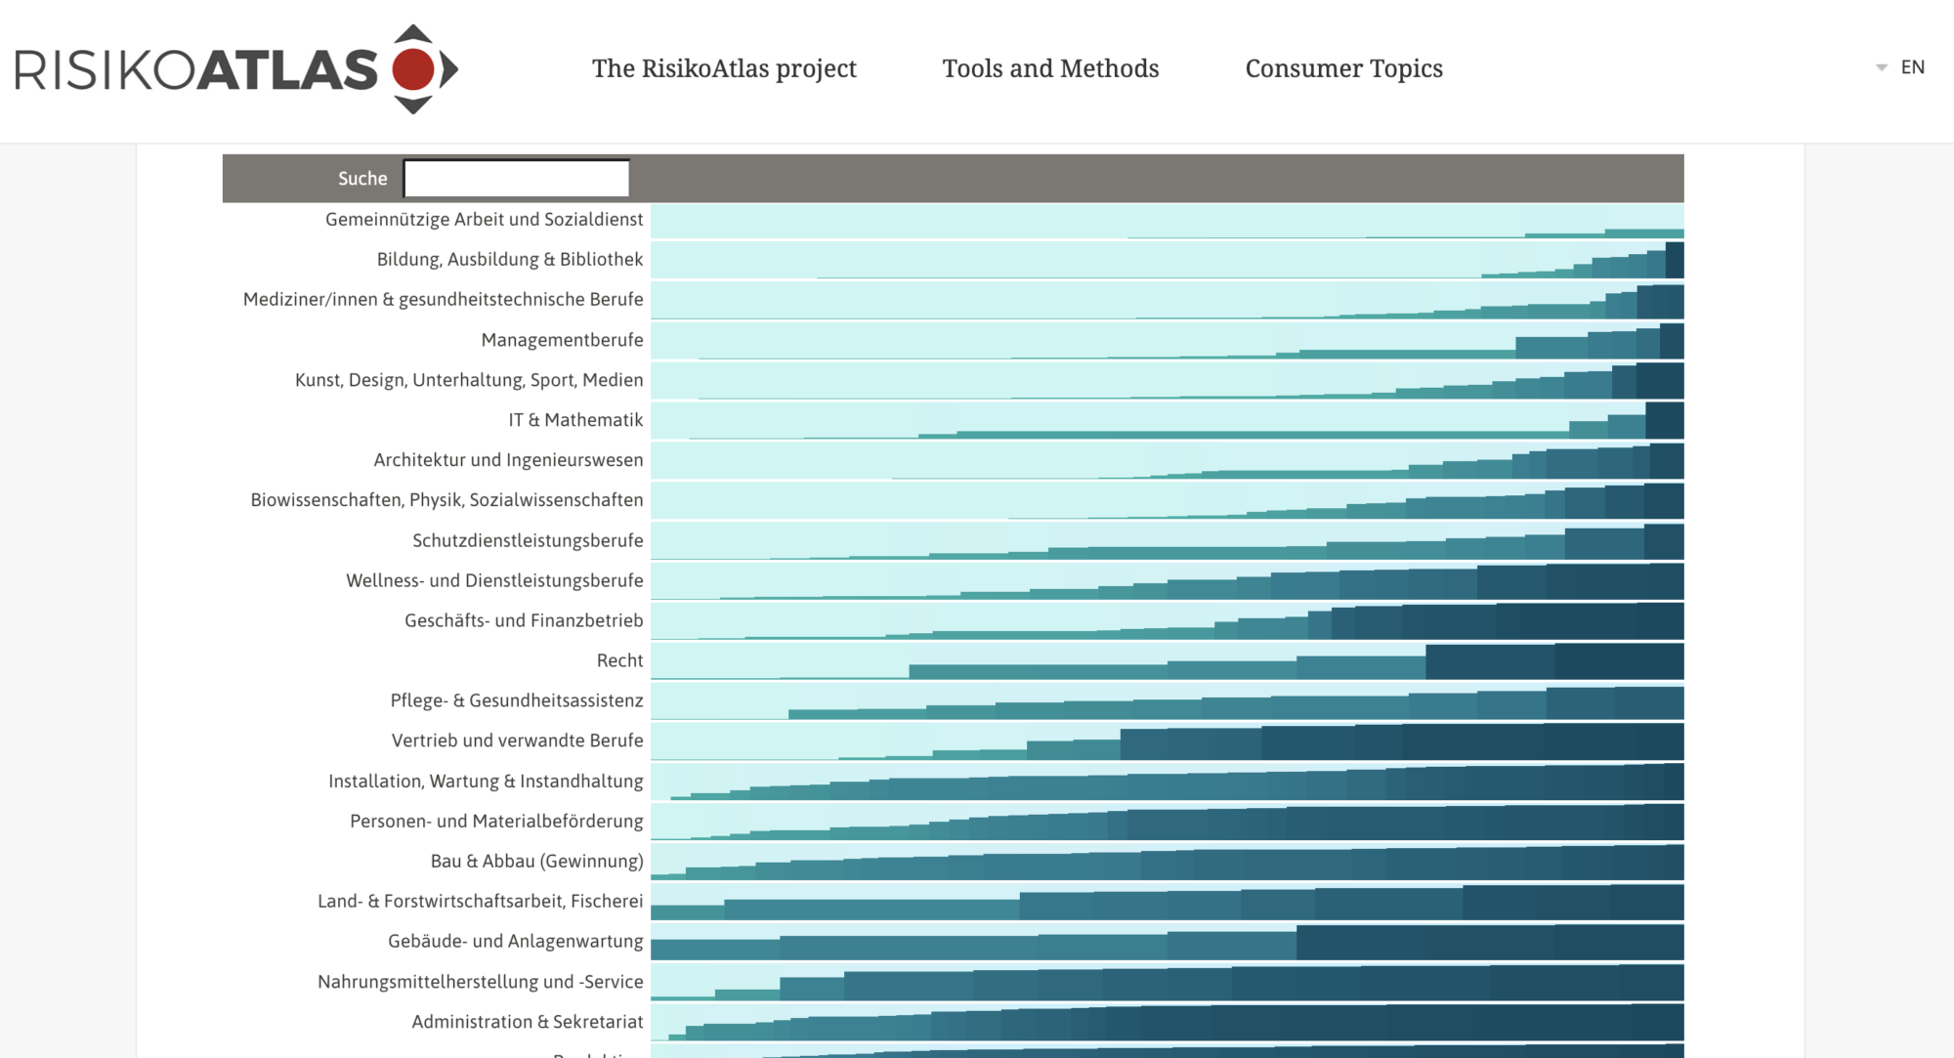Click Schutzdienstleistungsberufe label
Viewport: 1954px width, 1058px height.
(x=528, y=540)
